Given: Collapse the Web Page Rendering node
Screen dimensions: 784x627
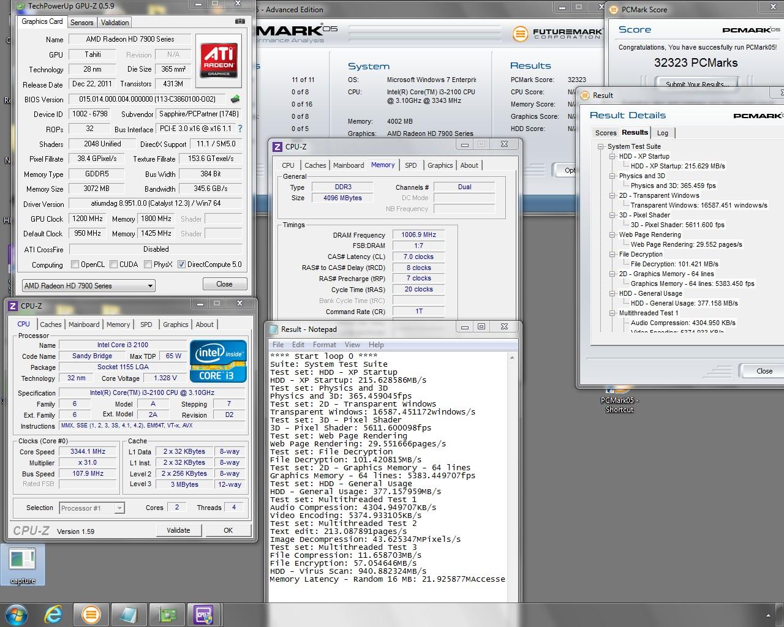Looking at the screenshot, I should [x=612, y=235].
